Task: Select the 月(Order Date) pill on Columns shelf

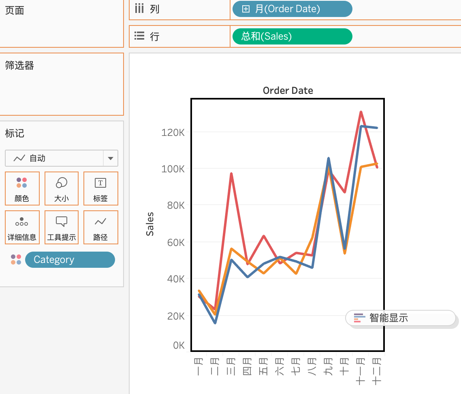Action: point(292,9)
